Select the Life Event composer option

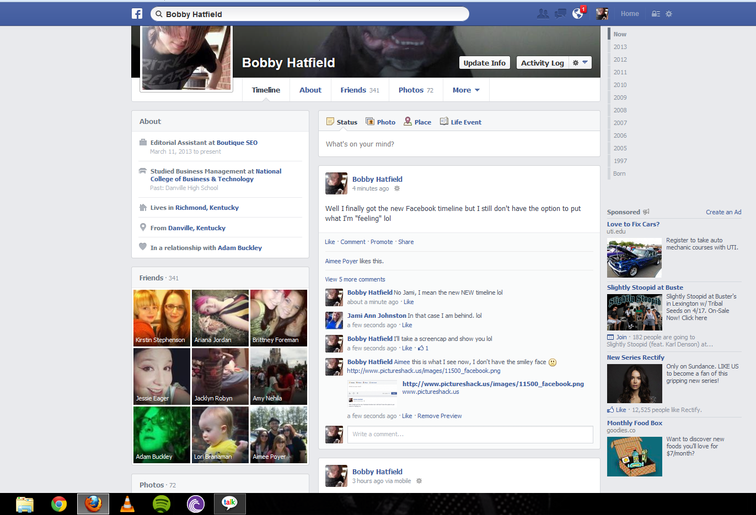[x=460, y=122]
